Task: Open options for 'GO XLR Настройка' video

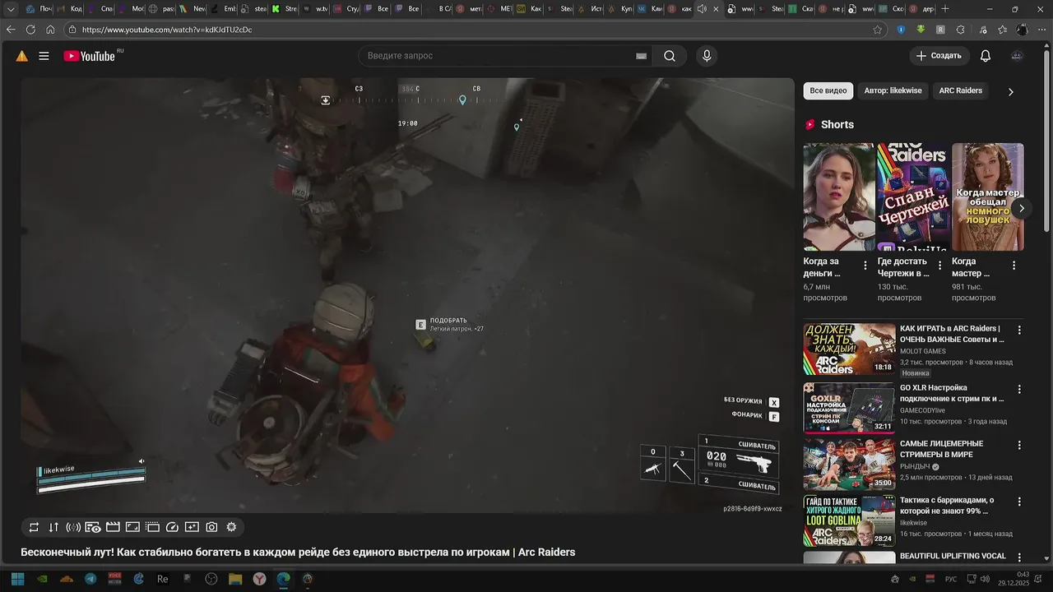Action: coord(1019,389)
